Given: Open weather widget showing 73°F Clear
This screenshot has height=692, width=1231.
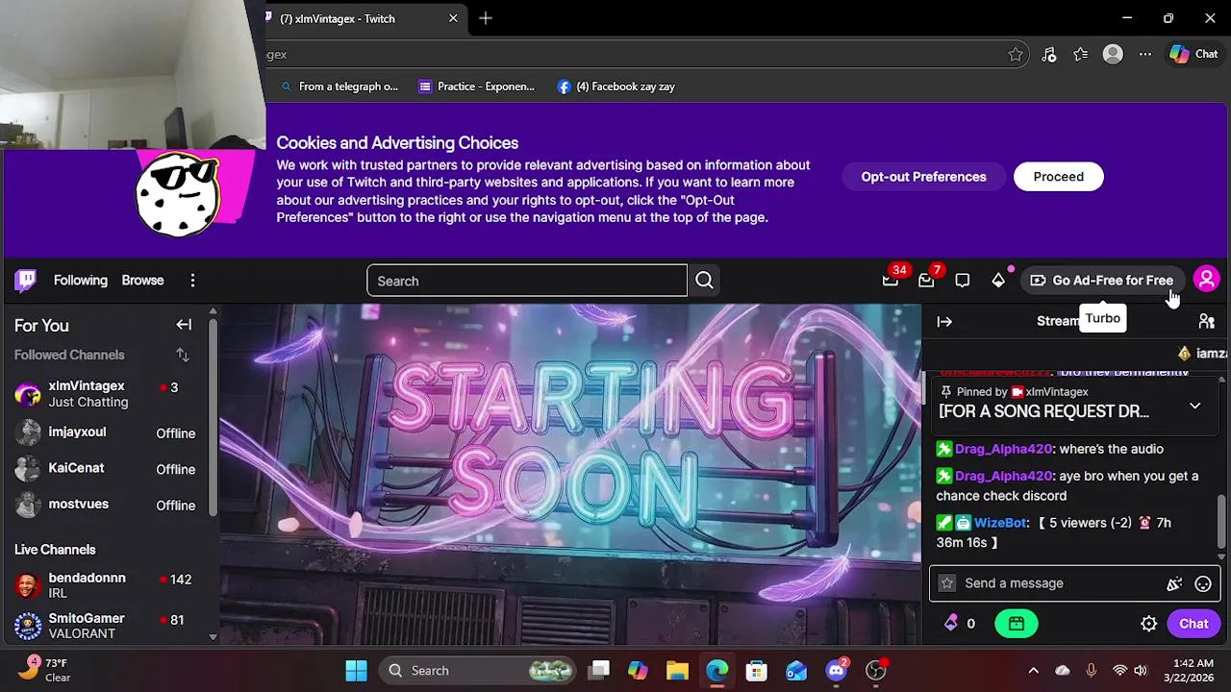Looking at the screenshot, I should [x=46, y=670].
